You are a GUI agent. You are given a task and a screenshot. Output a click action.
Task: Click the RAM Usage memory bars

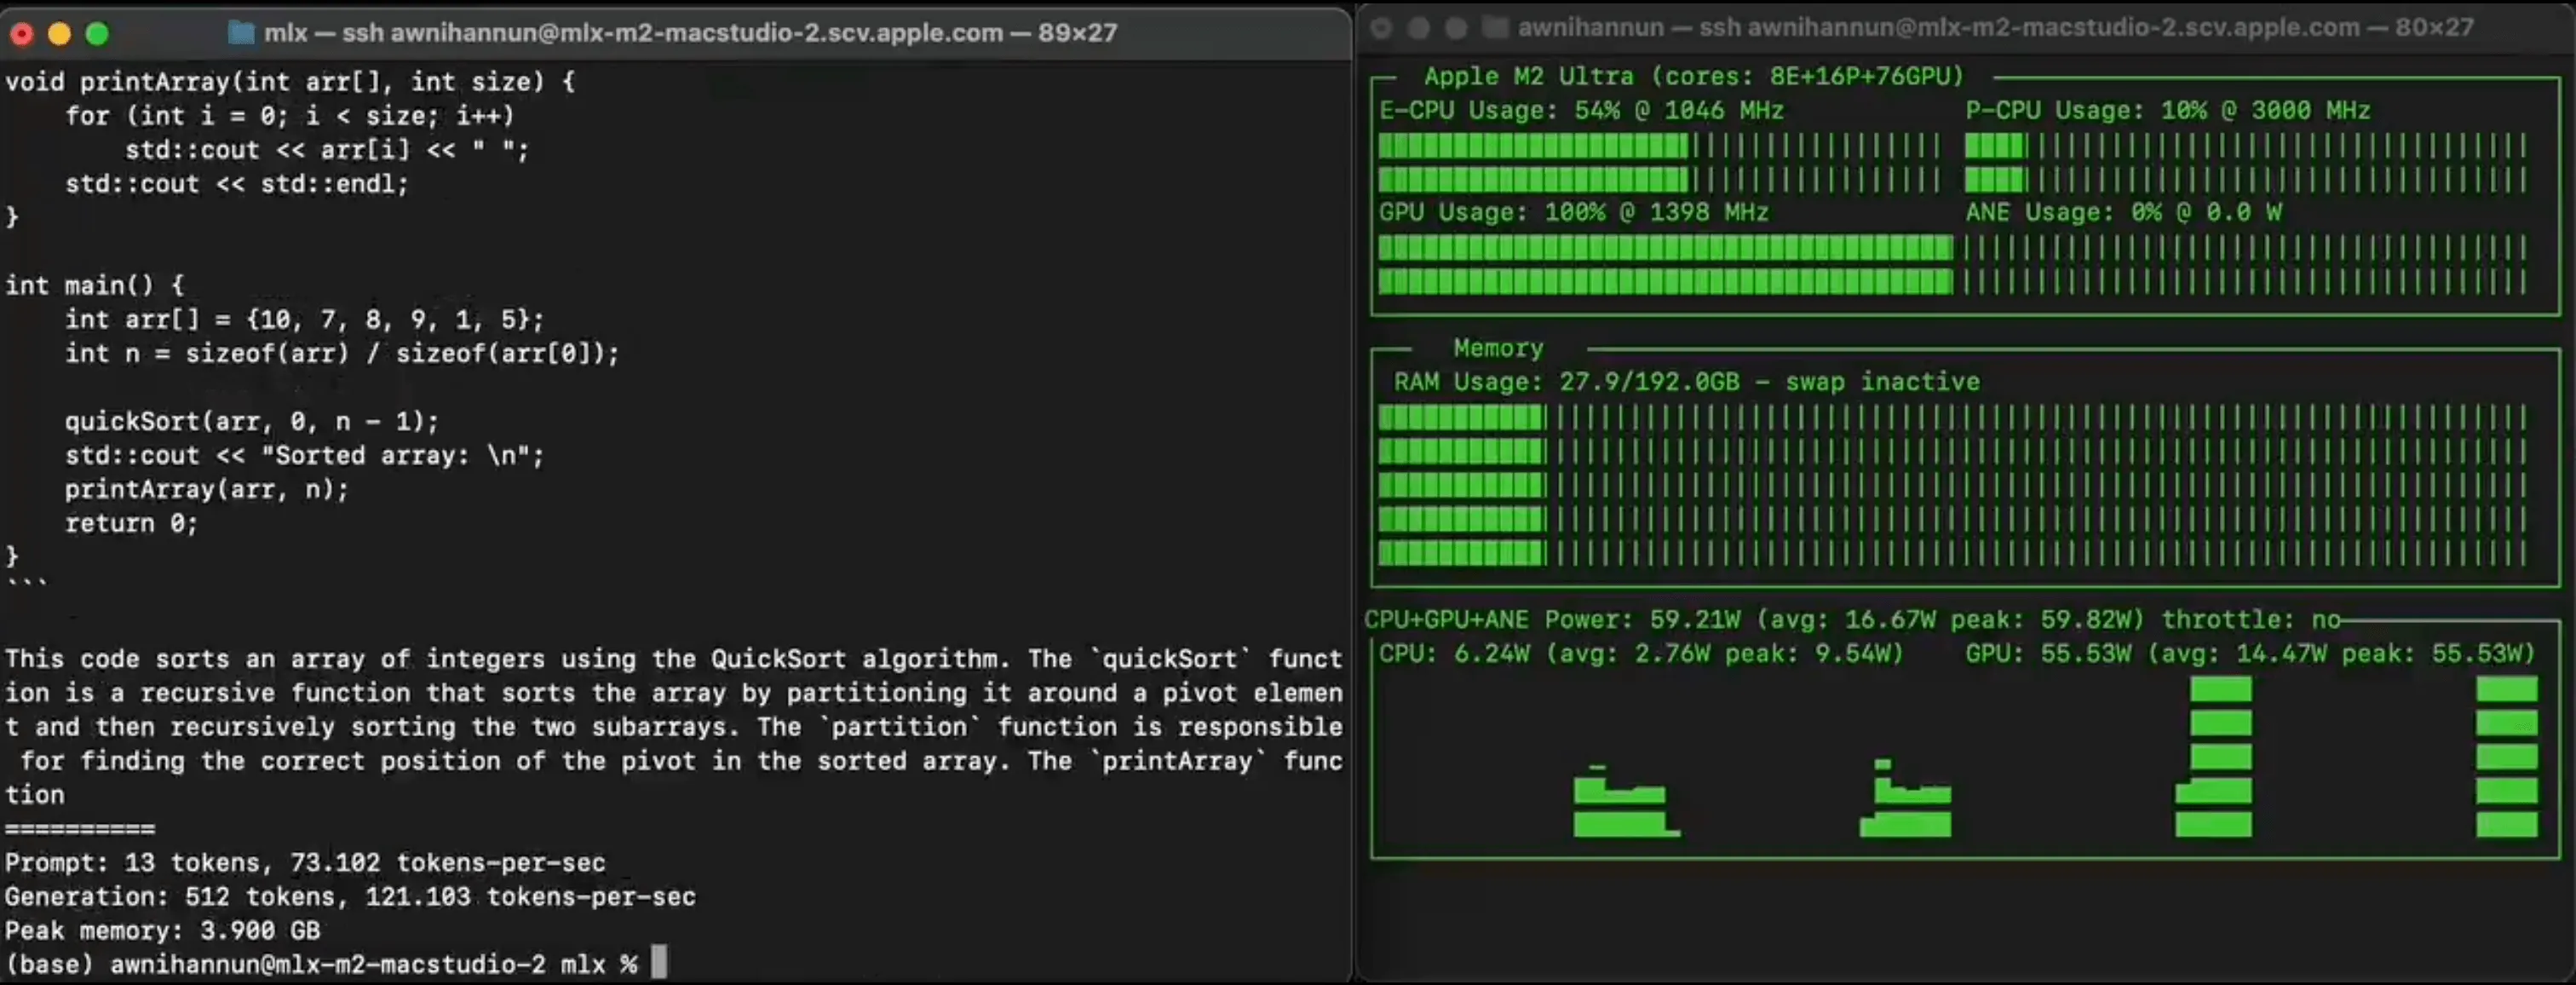click(1952, 485)
